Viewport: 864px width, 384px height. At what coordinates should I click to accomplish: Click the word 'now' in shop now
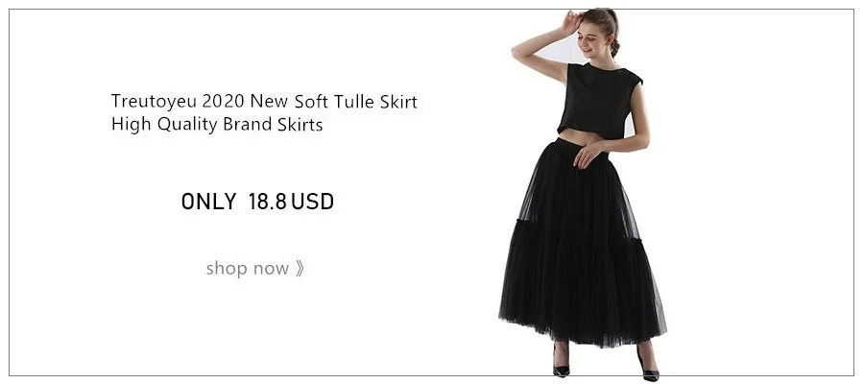point(271,269)
